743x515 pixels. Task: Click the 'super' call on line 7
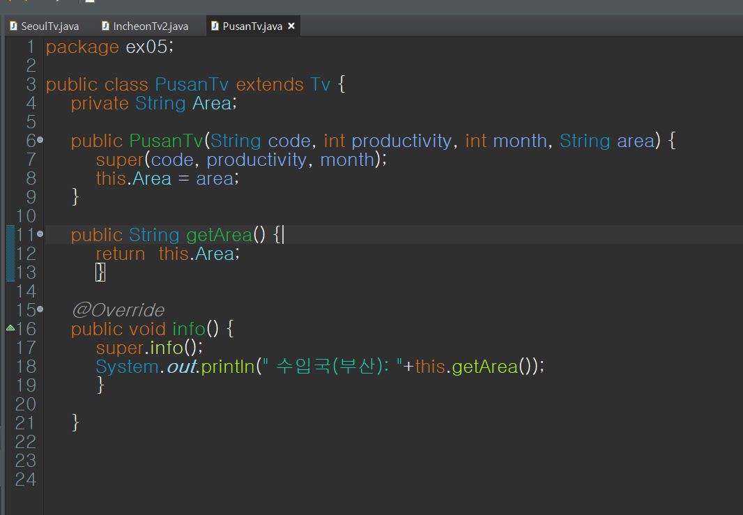120,160
